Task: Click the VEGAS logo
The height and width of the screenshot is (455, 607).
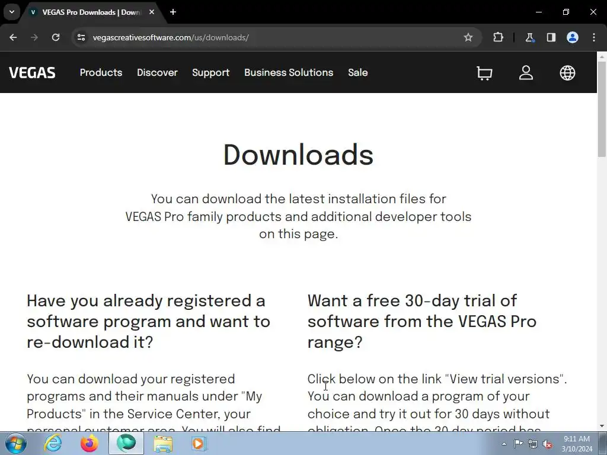Action: (x=32, y=73)
